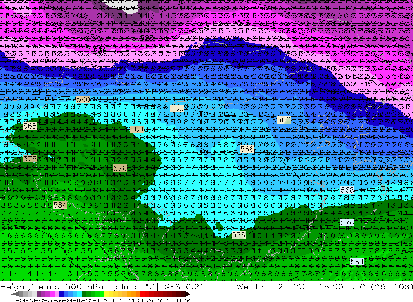Click the '24' legend tick label
The width and height of the screenshot is (413, 302).
tap(141, 300)
